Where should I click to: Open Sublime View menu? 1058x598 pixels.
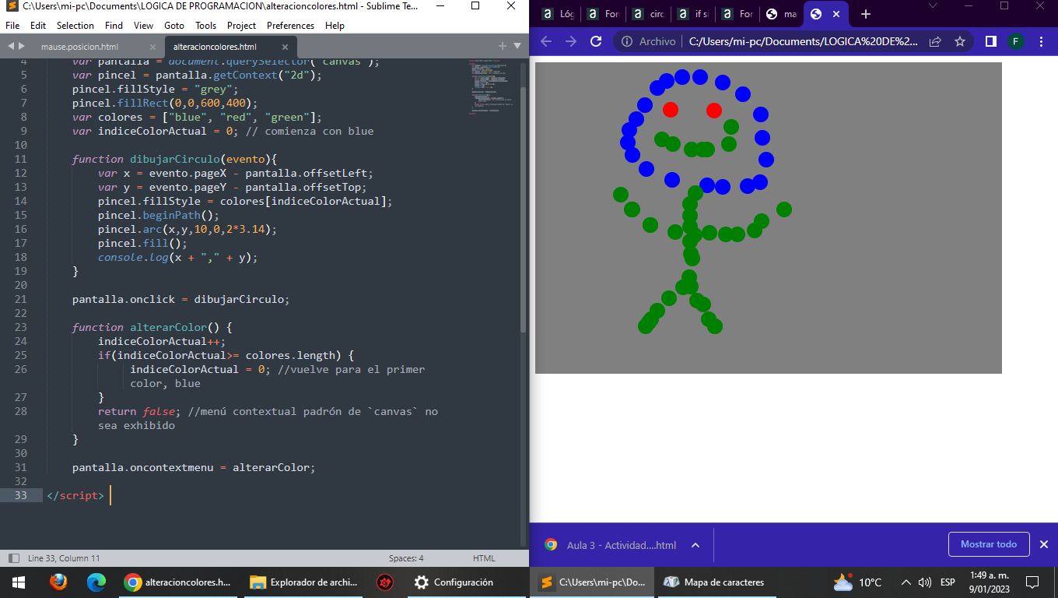[143, 26]
